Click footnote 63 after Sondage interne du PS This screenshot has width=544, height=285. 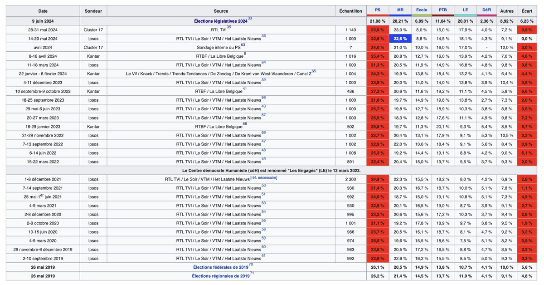pos(243,45)
